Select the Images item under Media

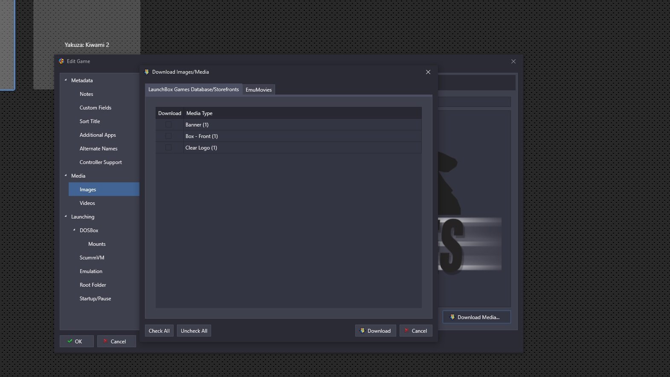click(x=104, y=189)
